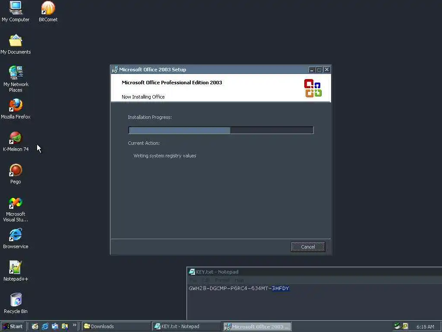Click the first Quick Launch icon beside Start
Viewport: 442px width, 332px height.
35,326
